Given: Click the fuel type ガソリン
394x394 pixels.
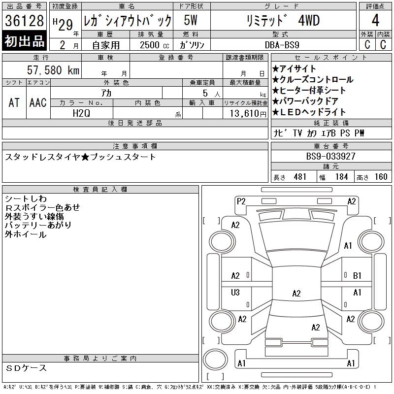Looking at the screenshot, I should coord(192,45).
